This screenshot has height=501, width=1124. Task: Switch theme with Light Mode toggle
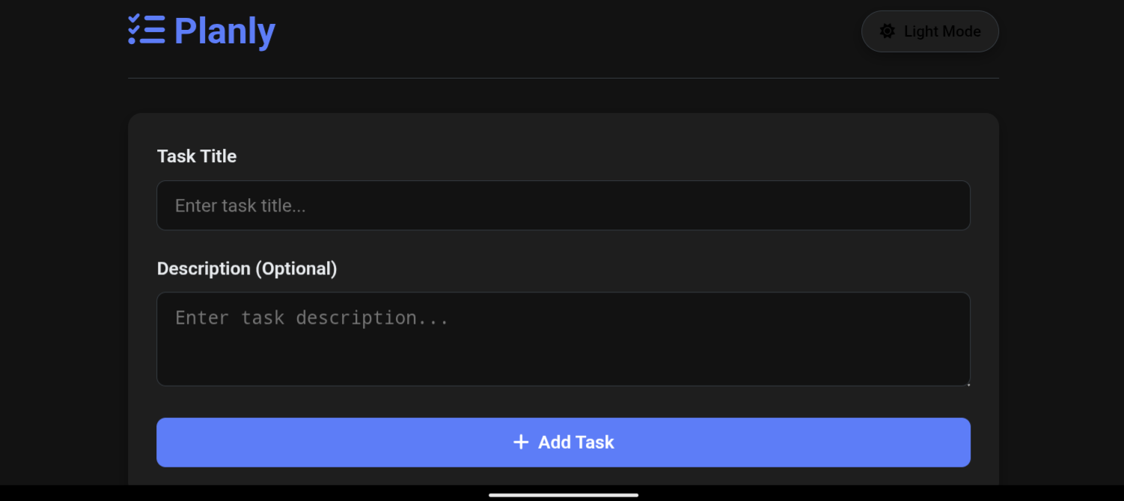(x=929, y=31)
